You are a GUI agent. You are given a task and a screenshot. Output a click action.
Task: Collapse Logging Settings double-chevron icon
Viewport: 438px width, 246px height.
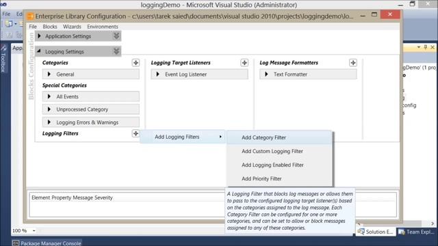coord(116,51)
